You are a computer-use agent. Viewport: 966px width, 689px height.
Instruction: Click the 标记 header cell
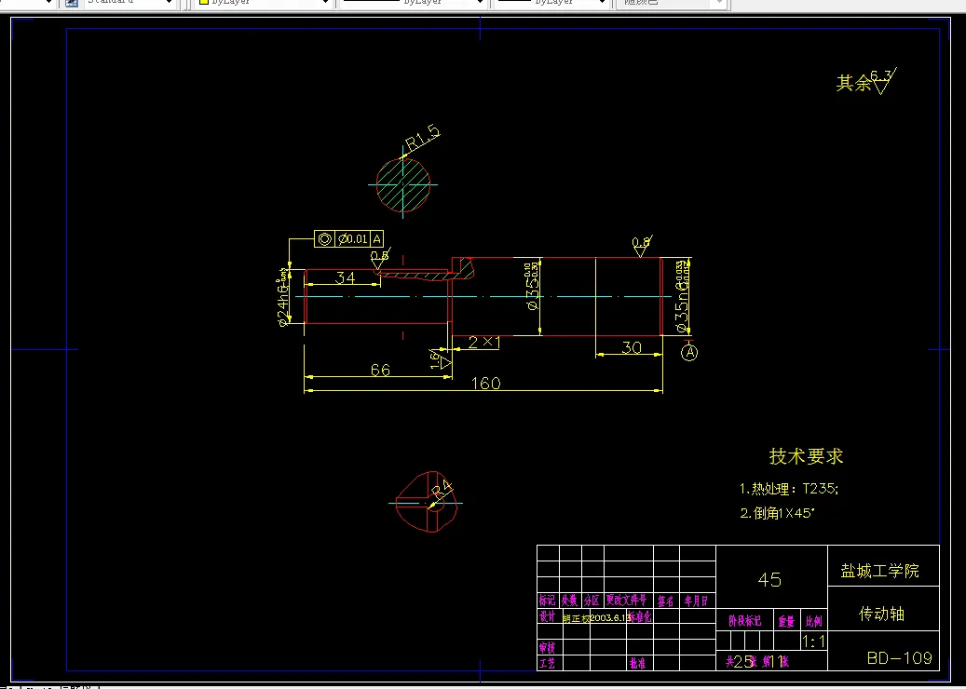click(547, 601)
